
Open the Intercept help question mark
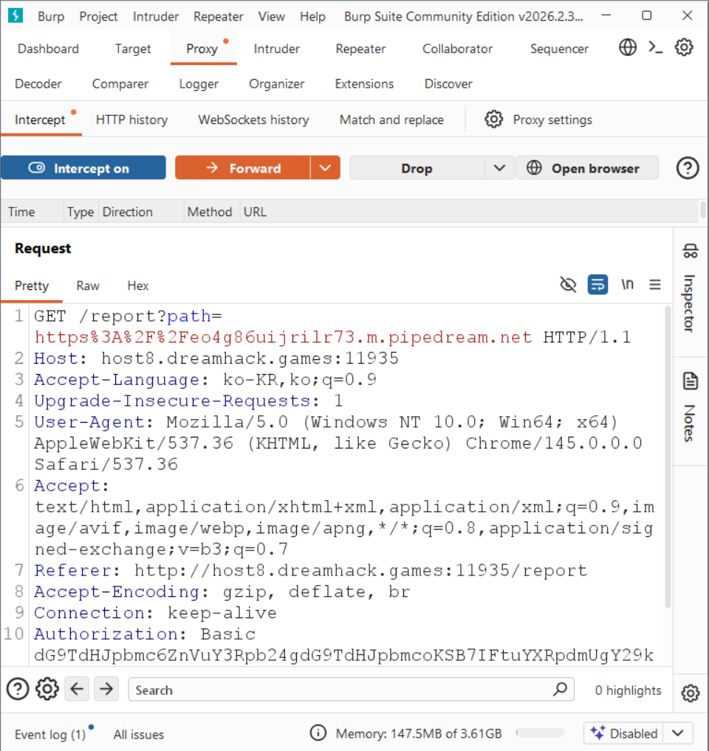point(688,168)
